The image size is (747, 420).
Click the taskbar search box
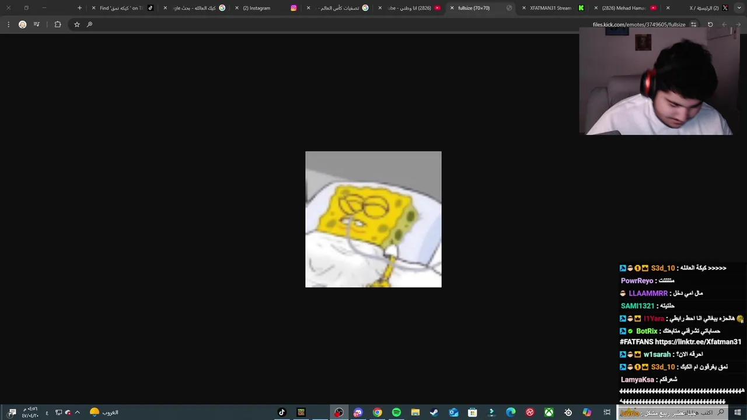[x=673, y=412]
